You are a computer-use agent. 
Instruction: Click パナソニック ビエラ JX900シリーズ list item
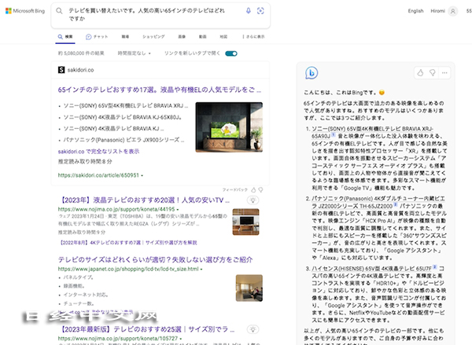tap(124, 140)
